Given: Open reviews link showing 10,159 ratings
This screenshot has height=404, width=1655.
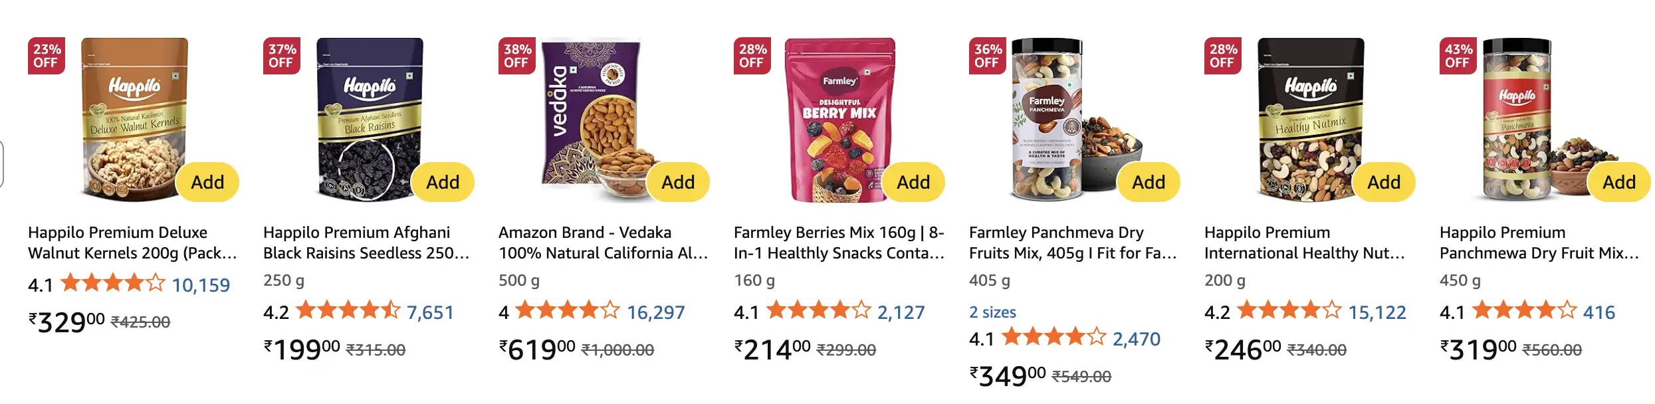Looking at the screenshot, I should tap(200, 285).
